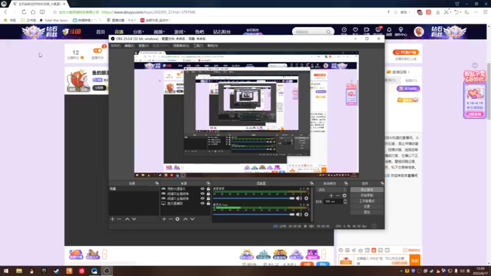Open the OBS File menu

tap(115, 45)
